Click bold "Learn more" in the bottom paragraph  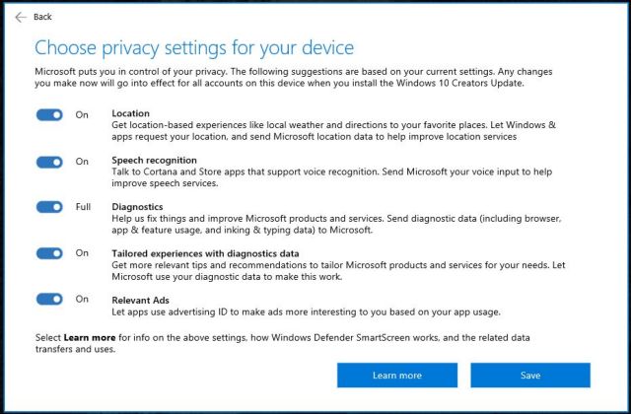pos(91,338)
